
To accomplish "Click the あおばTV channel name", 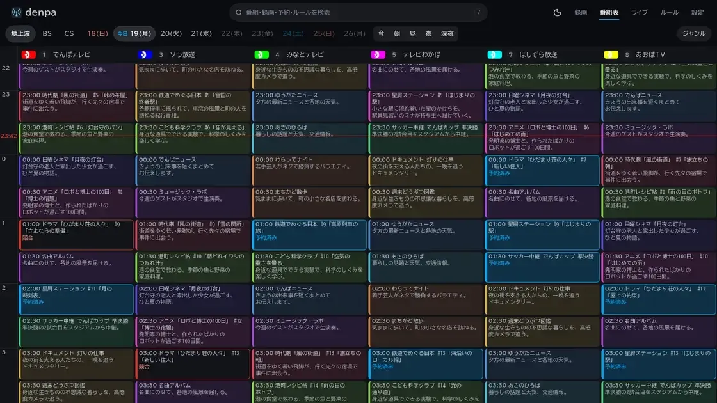I will point(650,54).
